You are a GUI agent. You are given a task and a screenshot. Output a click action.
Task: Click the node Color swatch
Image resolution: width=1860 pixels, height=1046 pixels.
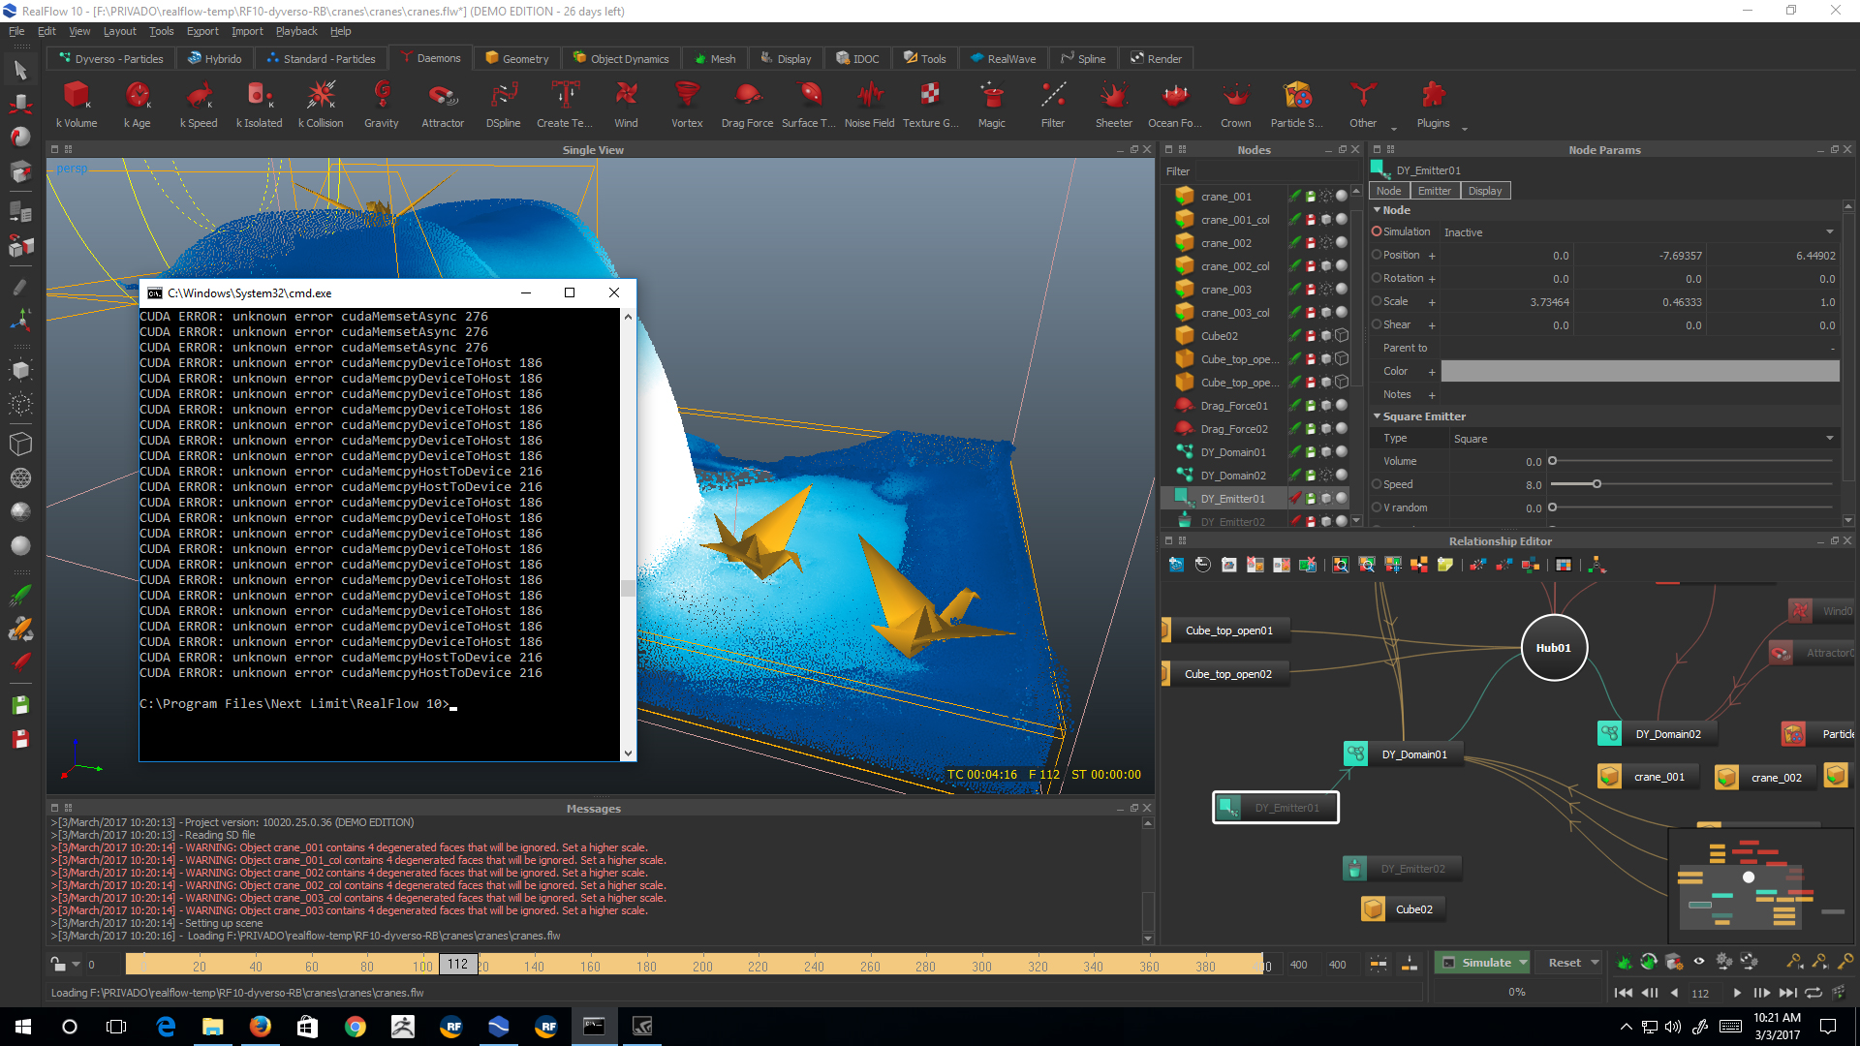pyautogui.click(x=1640, y=371)
